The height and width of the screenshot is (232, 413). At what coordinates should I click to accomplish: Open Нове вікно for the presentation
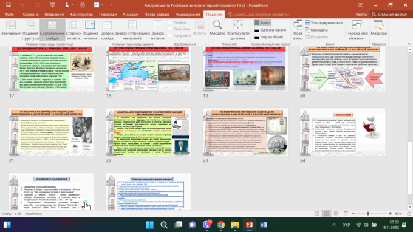(298, 30)
